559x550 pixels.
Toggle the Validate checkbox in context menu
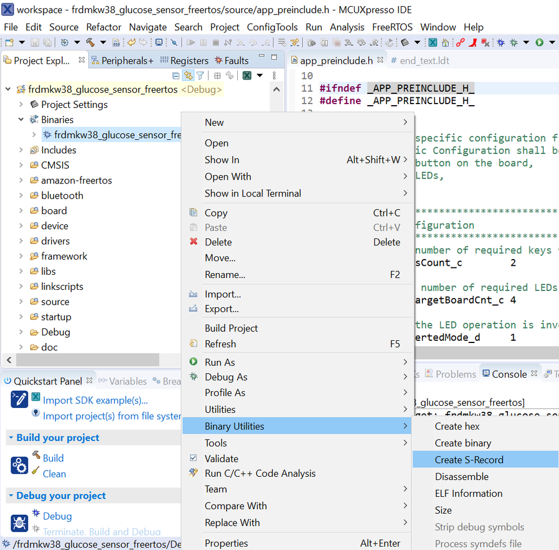coord(193,458)
